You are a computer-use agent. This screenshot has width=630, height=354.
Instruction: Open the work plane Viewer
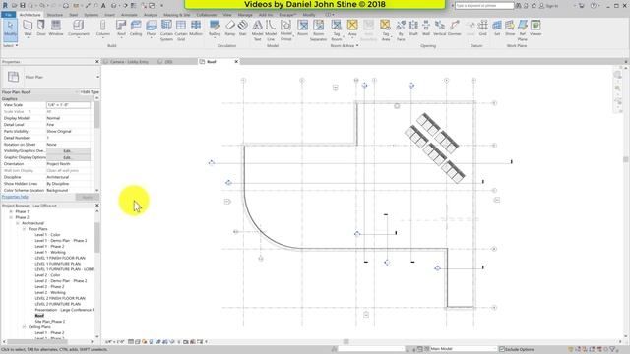(535, 29)
